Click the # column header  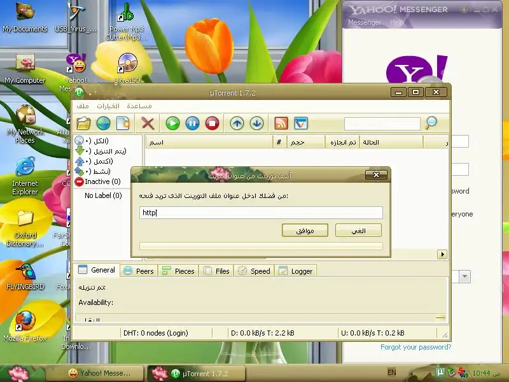click(279, 142)
